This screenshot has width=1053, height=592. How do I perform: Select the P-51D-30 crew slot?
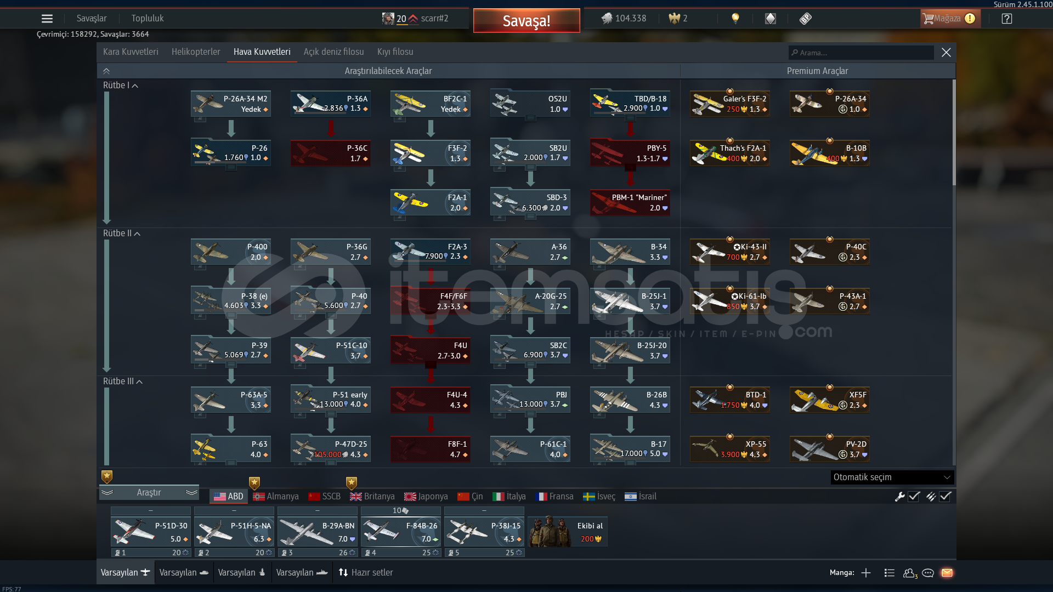click(151, 532)
